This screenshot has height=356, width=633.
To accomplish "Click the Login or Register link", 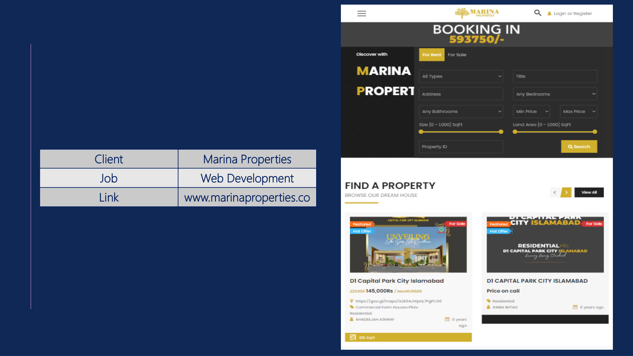I will 573,14.
